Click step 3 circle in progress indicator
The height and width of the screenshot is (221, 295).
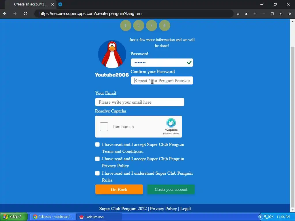tap(152, 25)
